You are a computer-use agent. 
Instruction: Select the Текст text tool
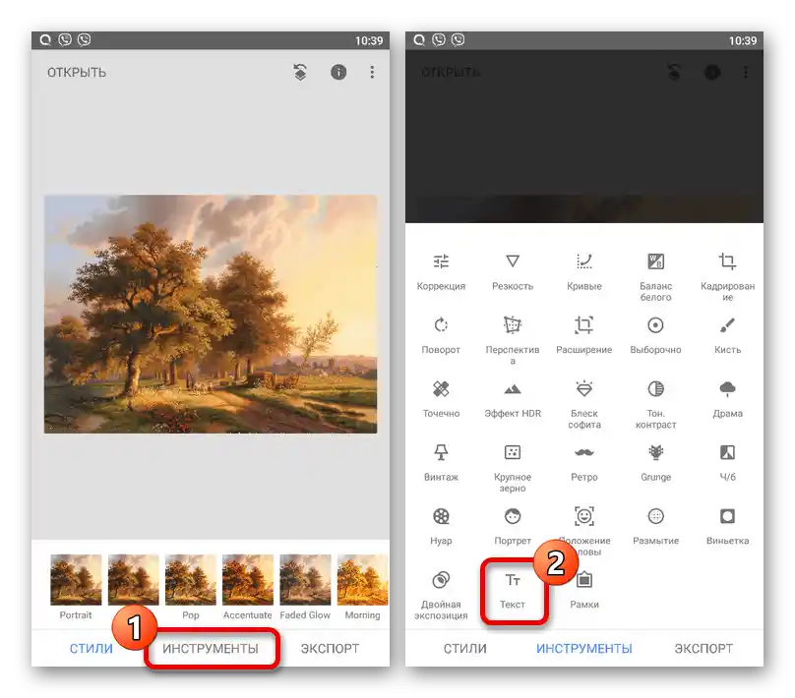pyautogui.click(x=513, y=590)
